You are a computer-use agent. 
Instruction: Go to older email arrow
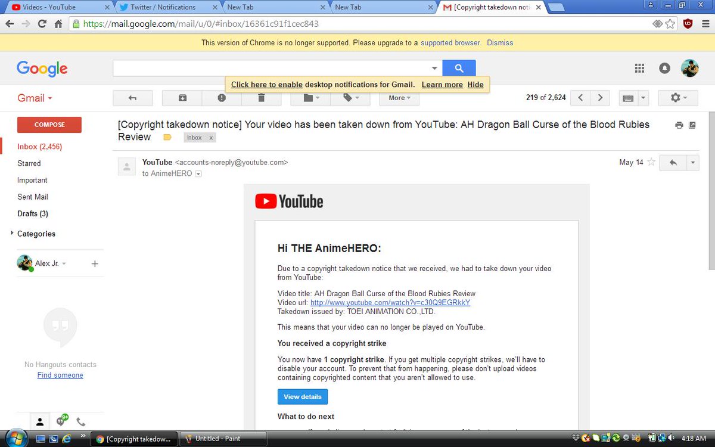pyautogui.click(x=600, y=98)
